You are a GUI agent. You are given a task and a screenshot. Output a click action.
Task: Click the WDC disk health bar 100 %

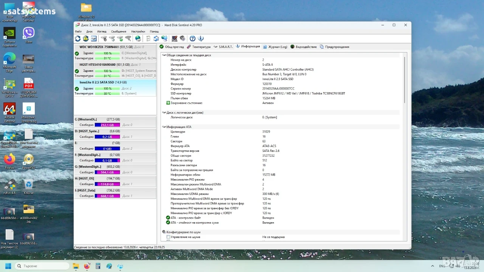pos(107,53)
